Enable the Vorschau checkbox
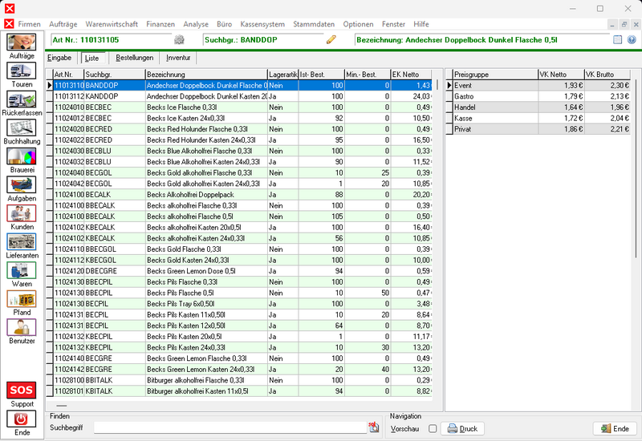This screenshot has height=441, width=642. 433,429
